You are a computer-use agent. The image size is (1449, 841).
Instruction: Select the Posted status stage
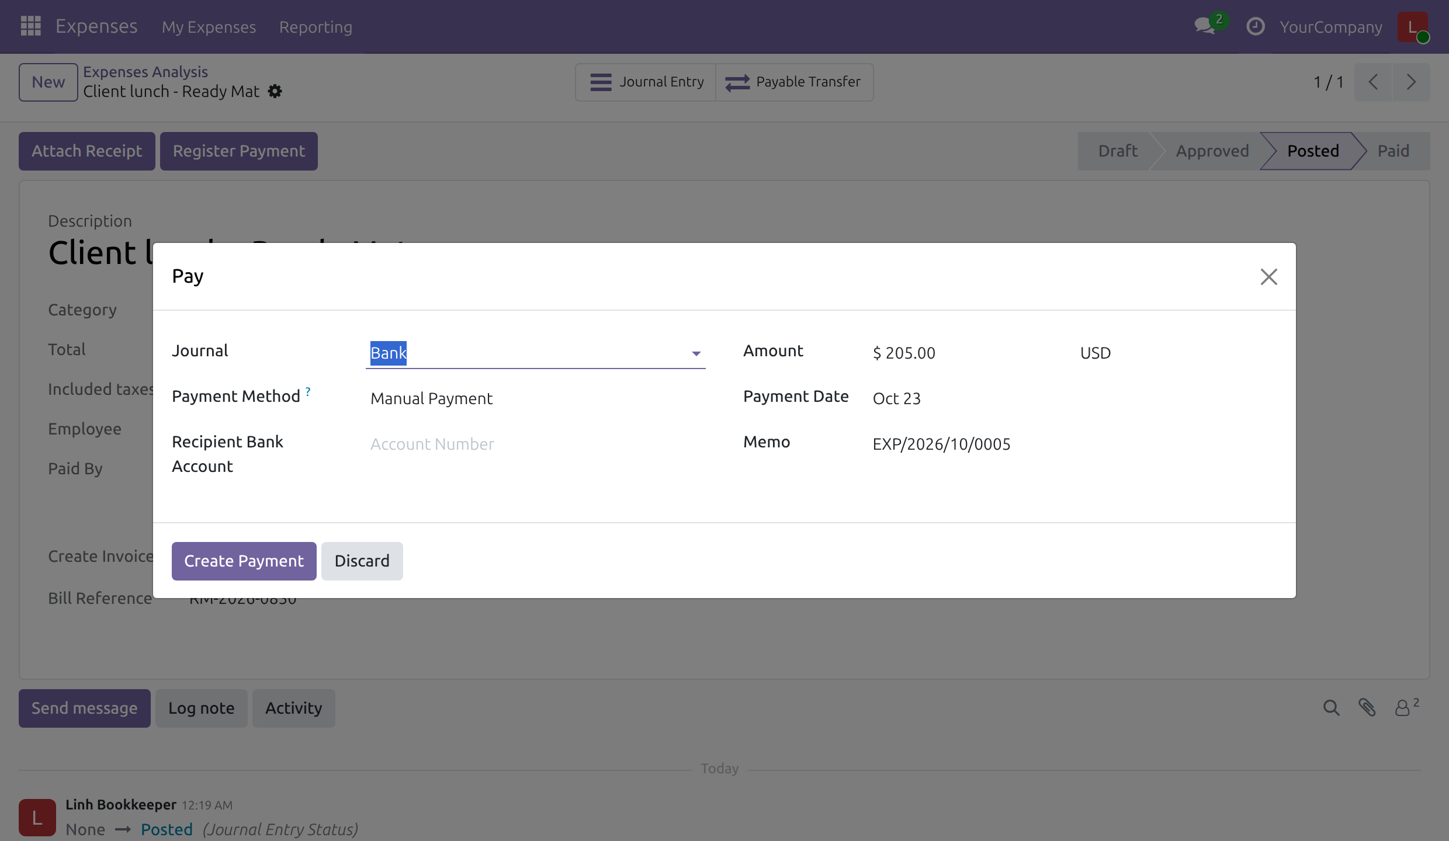pos(1313,151)
